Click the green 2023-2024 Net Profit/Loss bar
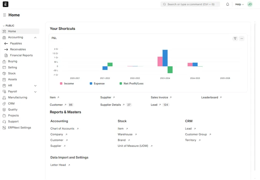260x180 pixels. pos(170,70)
